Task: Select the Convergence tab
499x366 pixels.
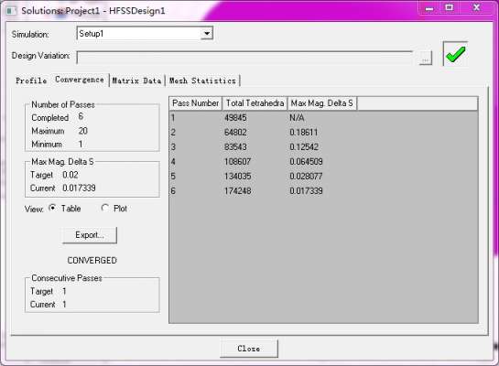Action: coord(80,80)
